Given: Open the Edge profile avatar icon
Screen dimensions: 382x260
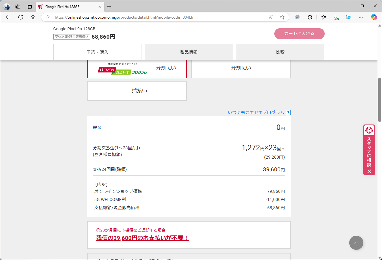Looking at the screenshot, I should (6, 7).
